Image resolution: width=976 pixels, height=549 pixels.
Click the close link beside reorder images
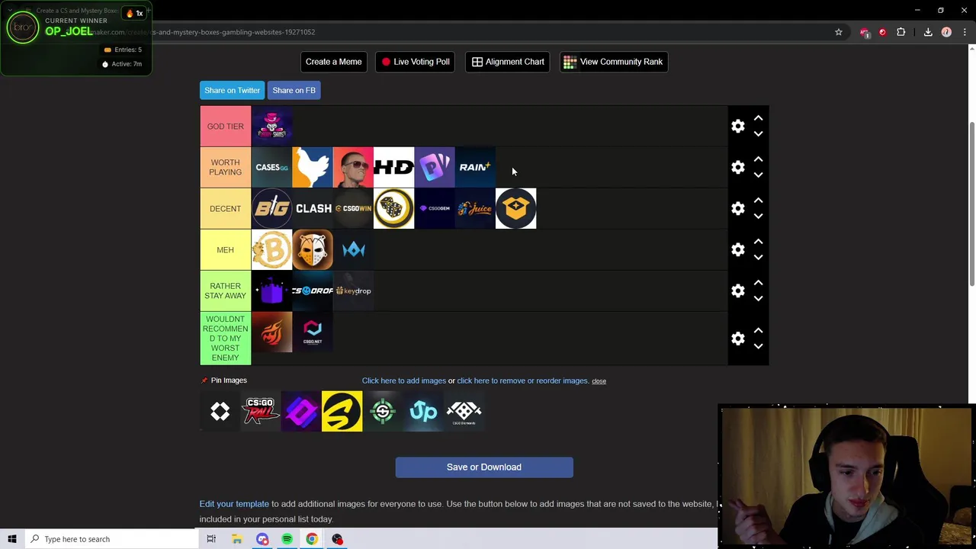tap(599, 381)
